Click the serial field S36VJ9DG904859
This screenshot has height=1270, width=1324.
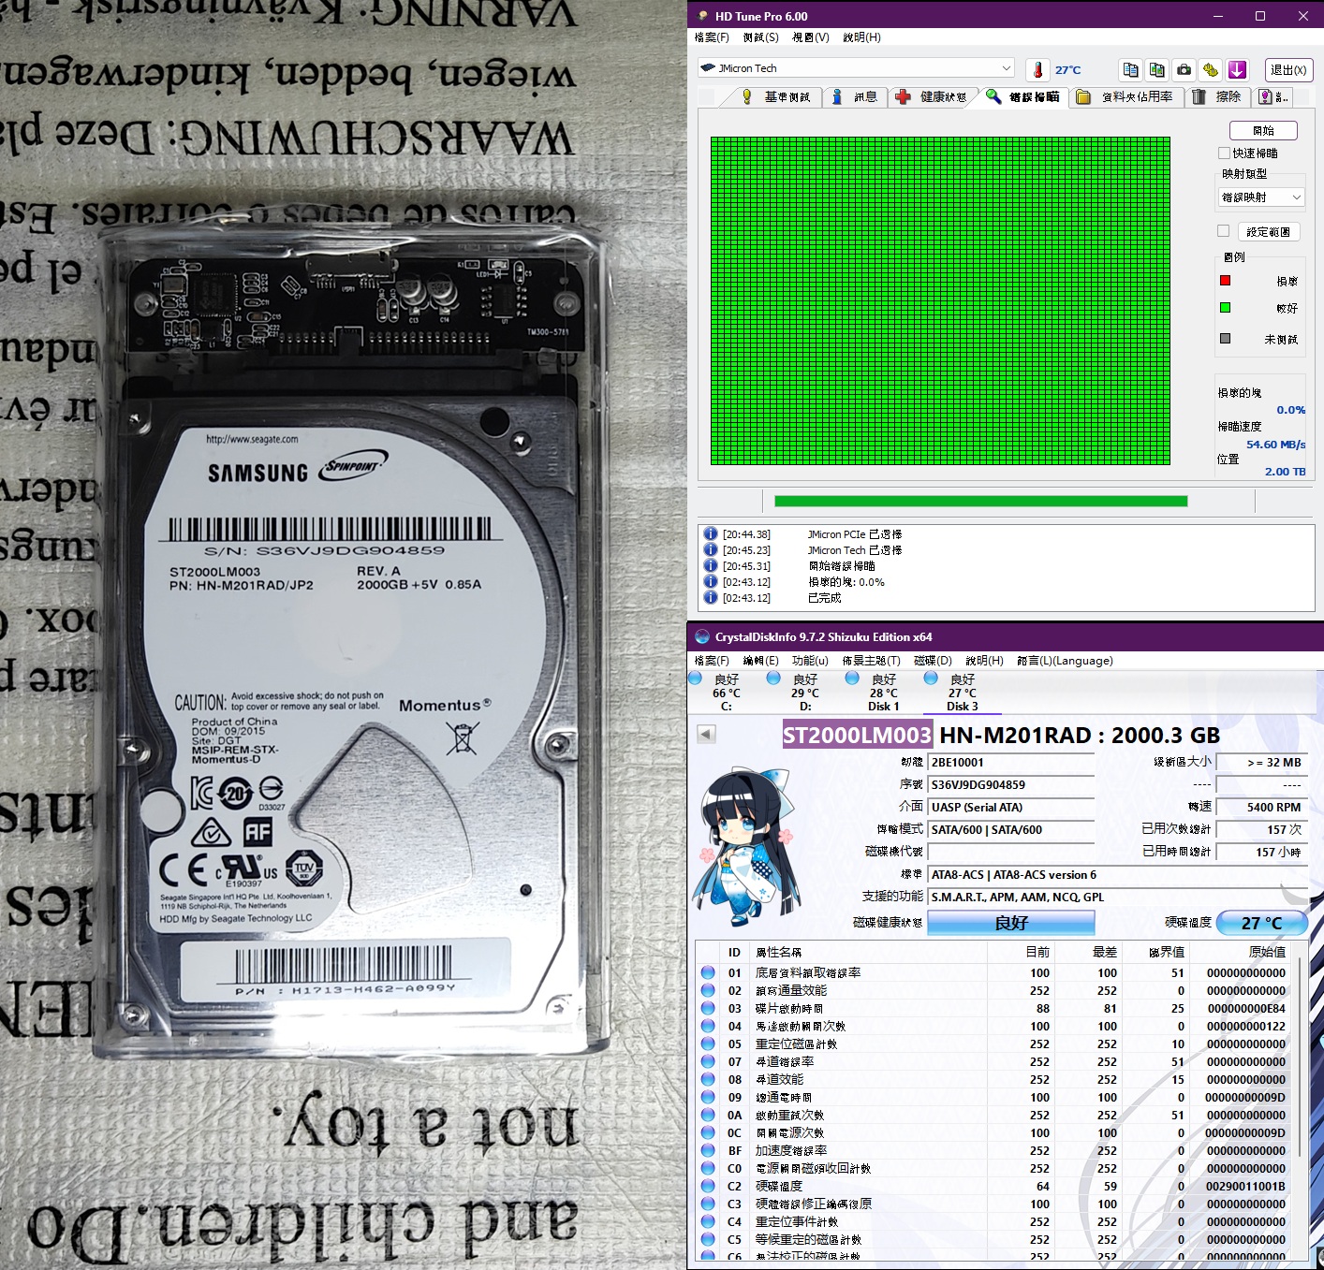tap(1011, 784)
